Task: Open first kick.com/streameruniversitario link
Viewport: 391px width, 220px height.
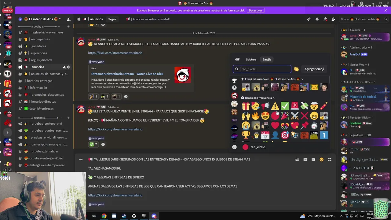Action: 115,53
